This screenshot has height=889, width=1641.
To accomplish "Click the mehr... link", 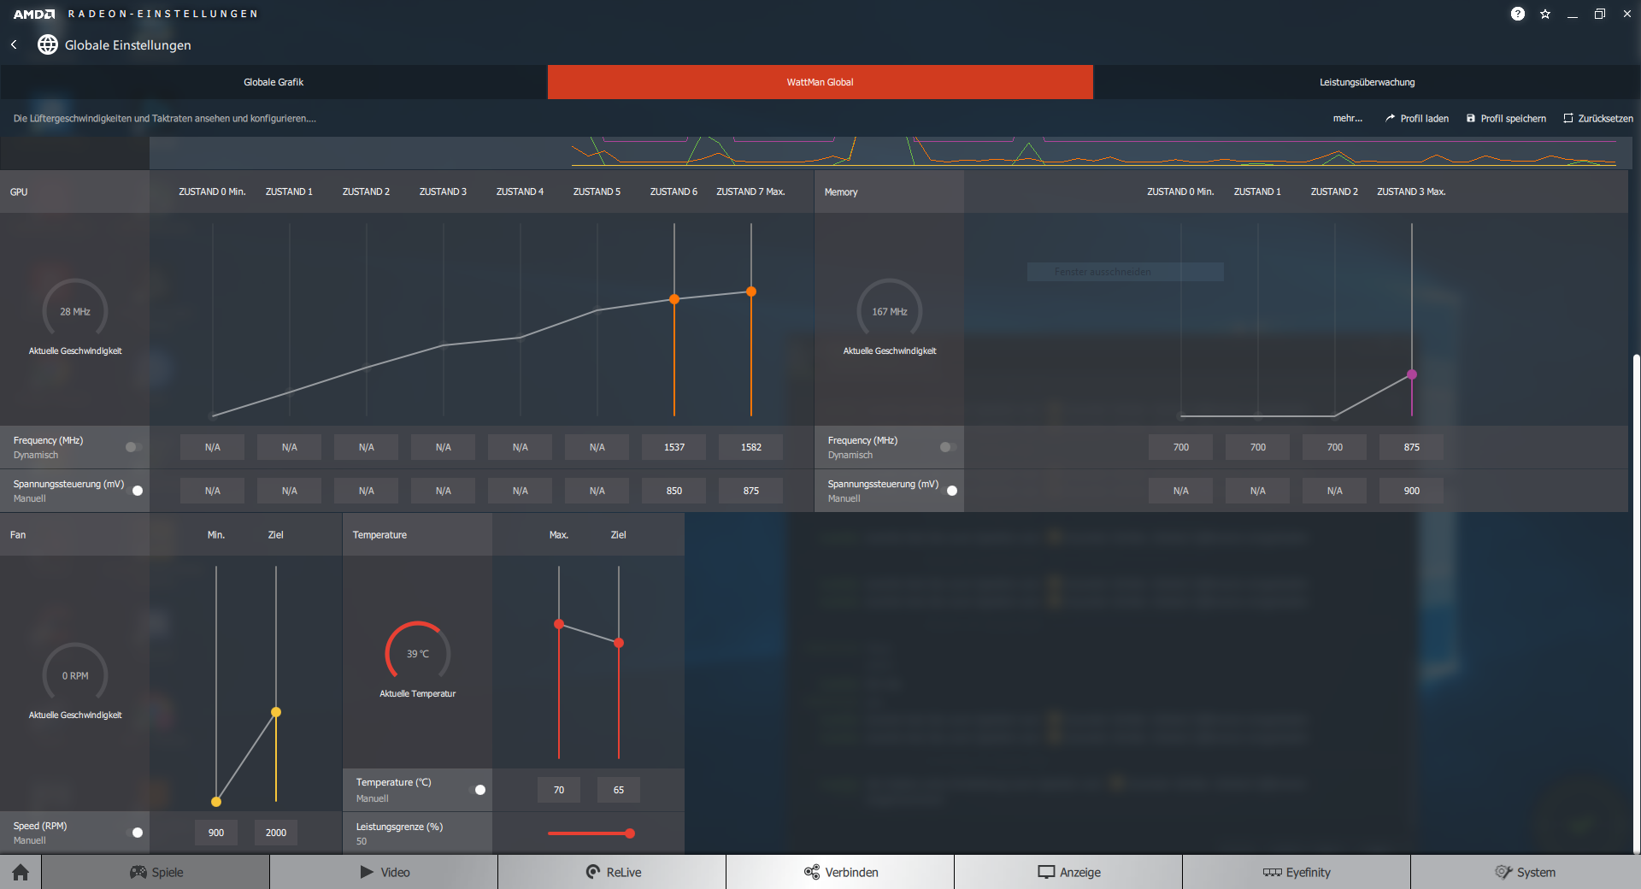I will click(1348, 119).
